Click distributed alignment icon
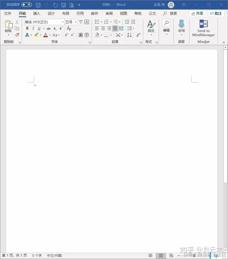This screenshot has height=259, width=228. (121, 28)
